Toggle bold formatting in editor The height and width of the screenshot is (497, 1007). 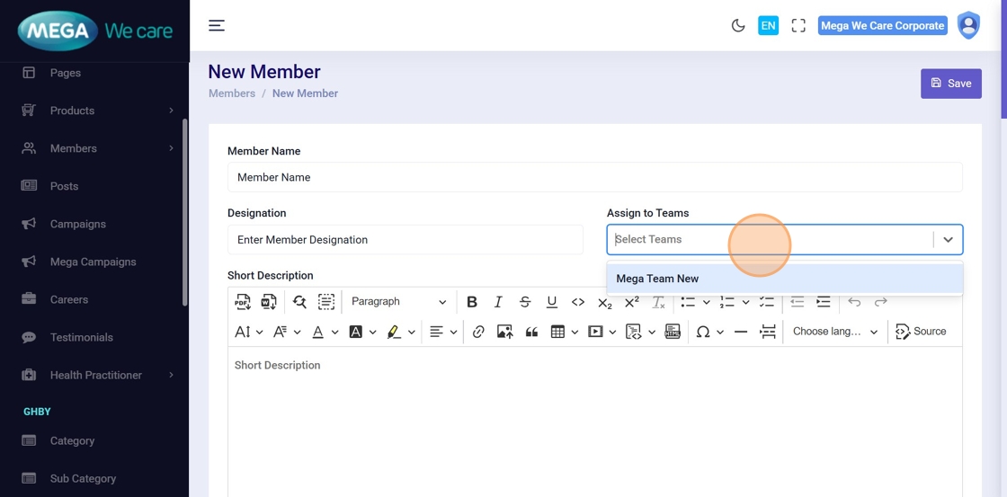tap(471, 302)
